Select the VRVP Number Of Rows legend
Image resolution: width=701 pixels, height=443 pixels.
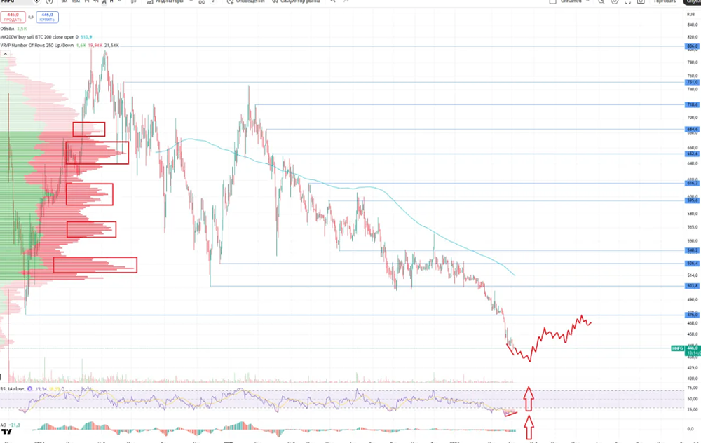37,45
